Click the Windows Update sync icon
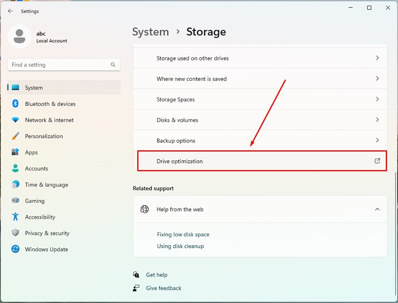The width and height of the screenshot is (398, 303). 15,249
